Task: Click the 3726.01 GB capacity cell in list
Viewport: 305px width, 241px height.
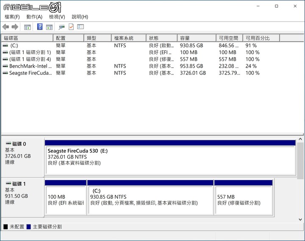Action: 193,73
